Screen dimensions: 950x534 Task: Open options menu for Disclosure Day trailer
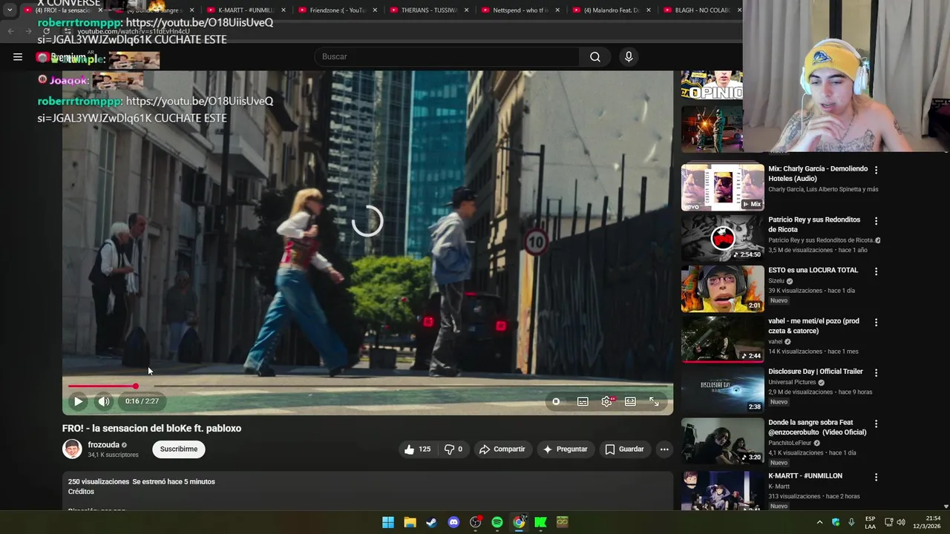point(876,373)
